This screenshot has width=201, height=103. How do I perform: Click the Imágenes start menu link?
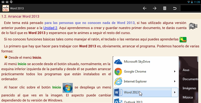(x=189, y=88)
